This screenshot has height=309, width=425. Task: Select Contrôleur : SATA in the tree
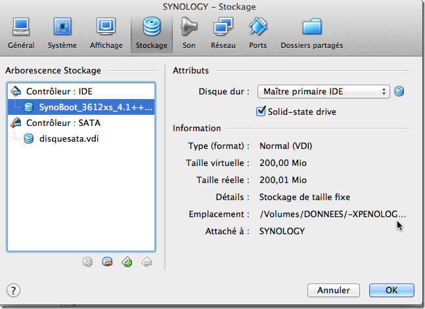(x=81, y=123)
